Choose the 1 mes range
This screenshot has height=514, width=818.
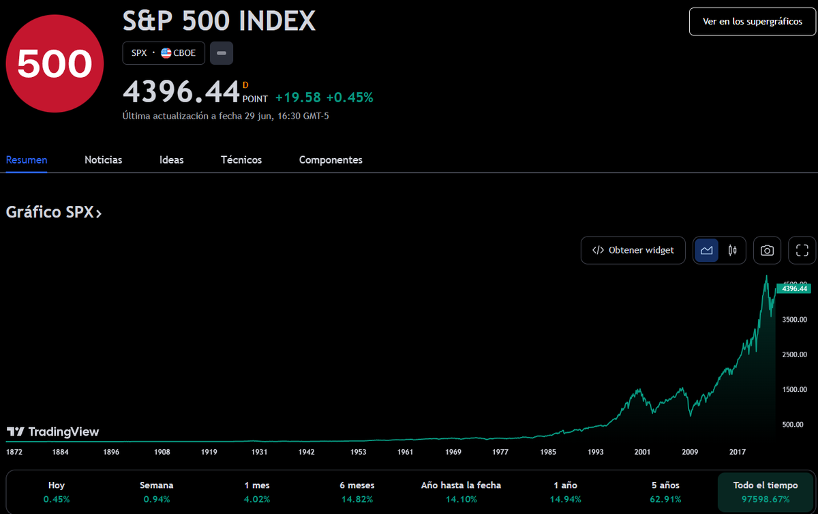[x=257, y=492]
